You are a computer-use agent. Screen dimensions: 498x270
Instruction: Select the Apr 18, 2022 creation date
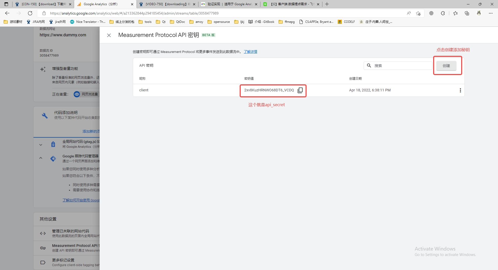click(370, 90)
